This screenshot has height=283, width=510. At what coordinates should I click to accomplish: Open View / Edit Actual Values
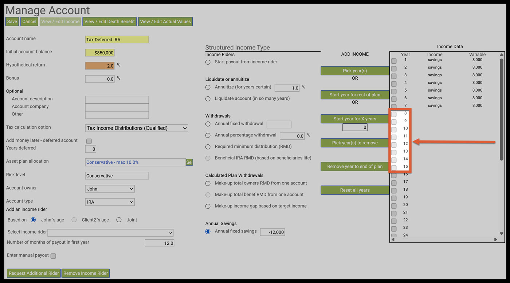coord(165,21)
